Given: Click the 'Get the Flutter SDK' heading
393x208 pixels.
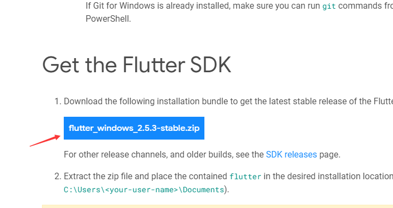Looking at the screenshot, I should point(137,65).
